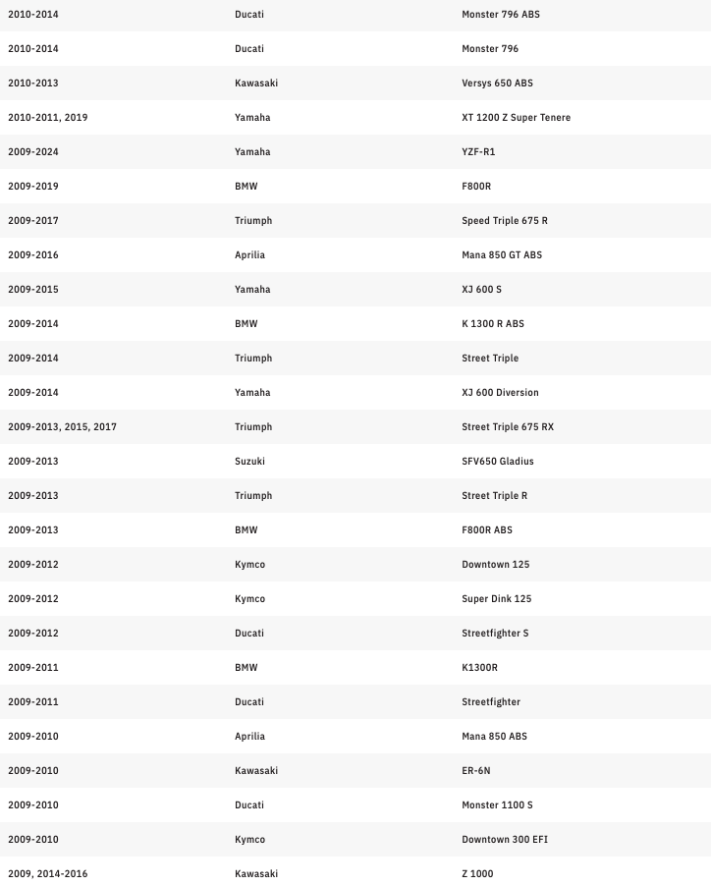Image resolution: width=711 pixels, height=886 pixels.
Task: Select the Suzuki make cell
Action: (x=249, y=462)
